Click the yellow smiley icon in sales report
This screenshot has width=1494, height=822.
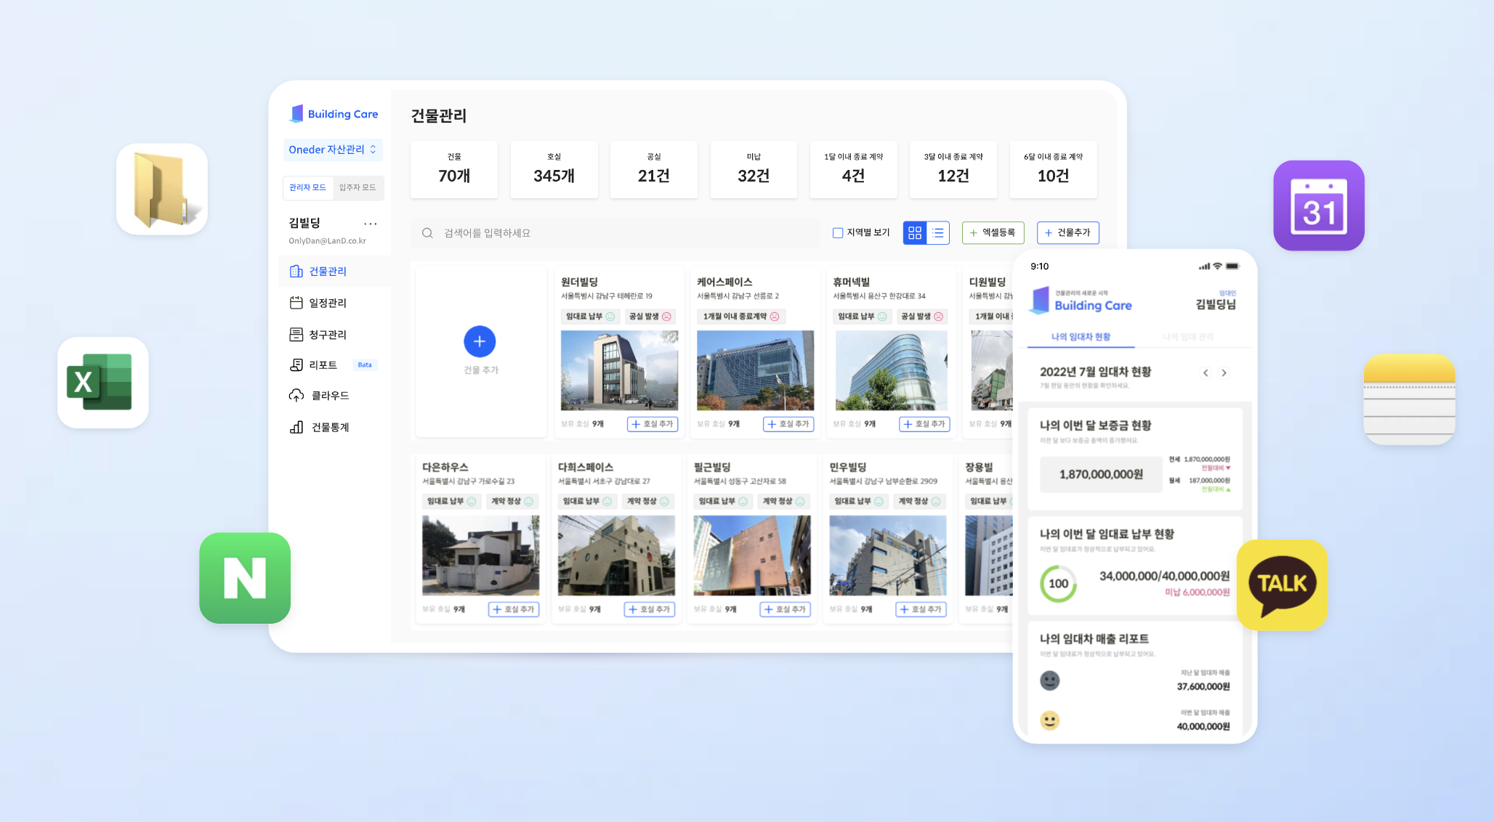(x=1050, y=720)
